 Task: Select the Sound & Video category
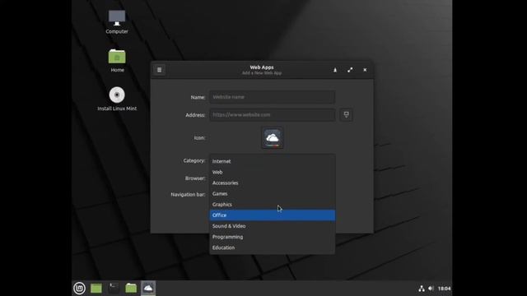pyautogui.click(x=273, y=226)
